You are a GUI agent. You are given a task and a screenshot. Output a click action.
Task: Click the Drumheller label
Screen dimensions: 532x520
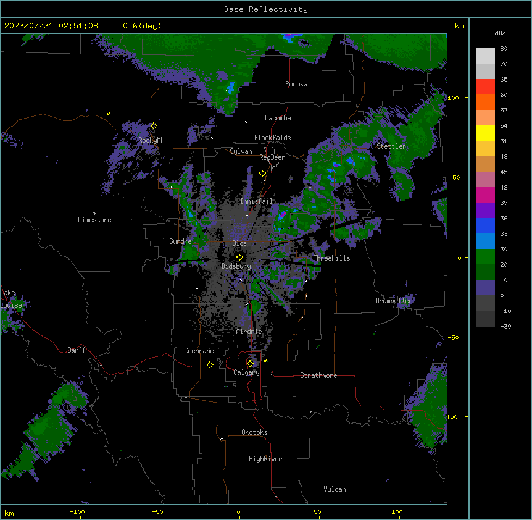tap(394, 301)
